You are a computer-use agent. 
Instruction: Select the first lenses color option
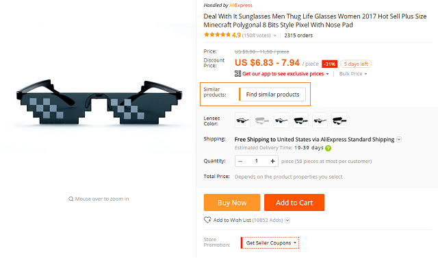tap(243, 121)
